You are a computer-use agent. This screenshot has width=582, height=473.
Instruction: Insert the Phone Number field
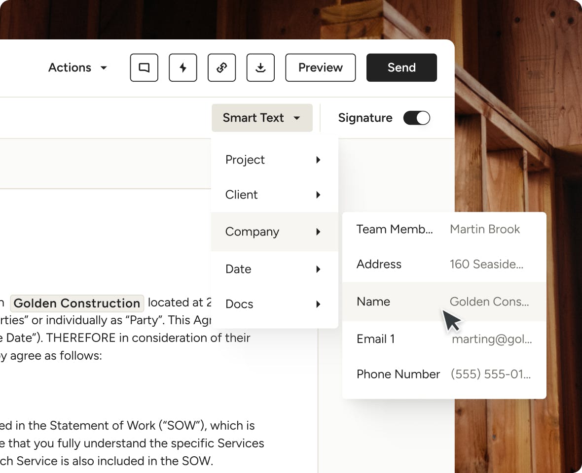coord(444,374)
